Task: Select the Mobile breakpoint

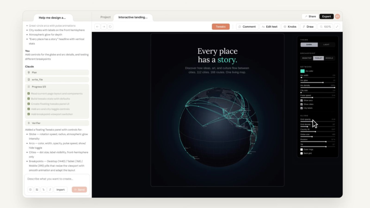Action: point(329,58)
